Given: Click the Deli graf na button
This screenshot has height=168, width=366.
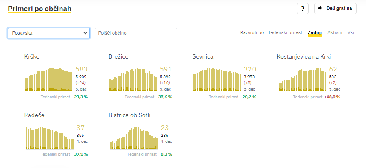Looking at the screenshot, I should (x=335, y=9).
